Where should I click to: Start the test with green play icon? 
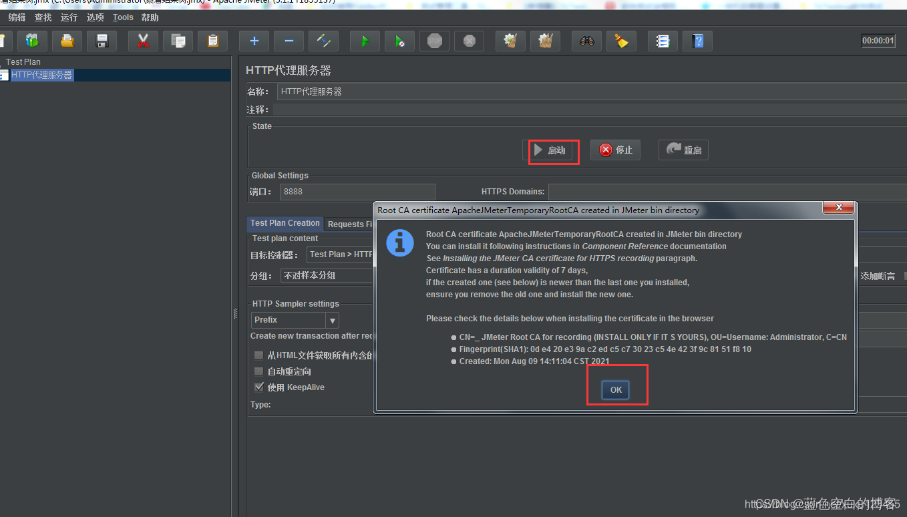tap(365, 41)
